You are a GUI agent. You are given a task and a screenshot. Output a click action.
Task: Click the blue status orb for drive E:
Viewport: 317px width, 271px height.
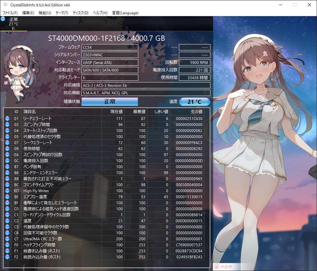click(3, 19)
